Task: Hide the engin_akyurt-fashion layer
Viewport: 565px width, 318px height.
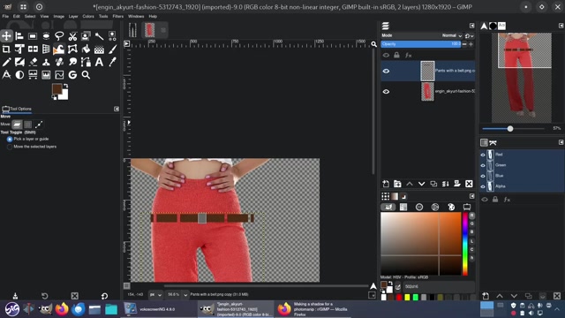Action: coord(386,92)
